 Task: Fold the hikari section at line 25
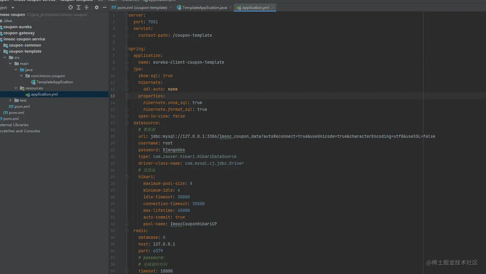click(127, 177)
